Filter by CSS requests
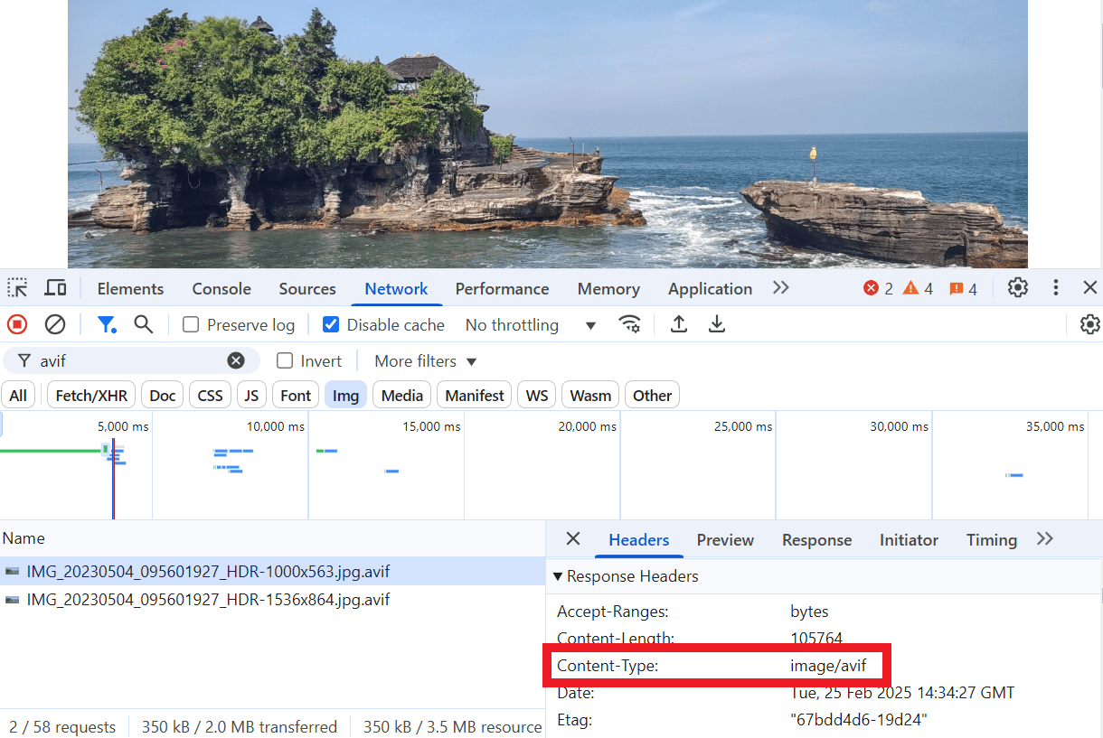The image size is (1103, 738). pos(210,396)
